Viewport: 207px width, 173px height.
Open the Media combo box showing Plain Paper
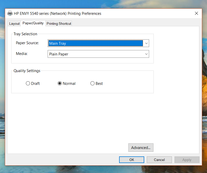[x=98, y=54]
